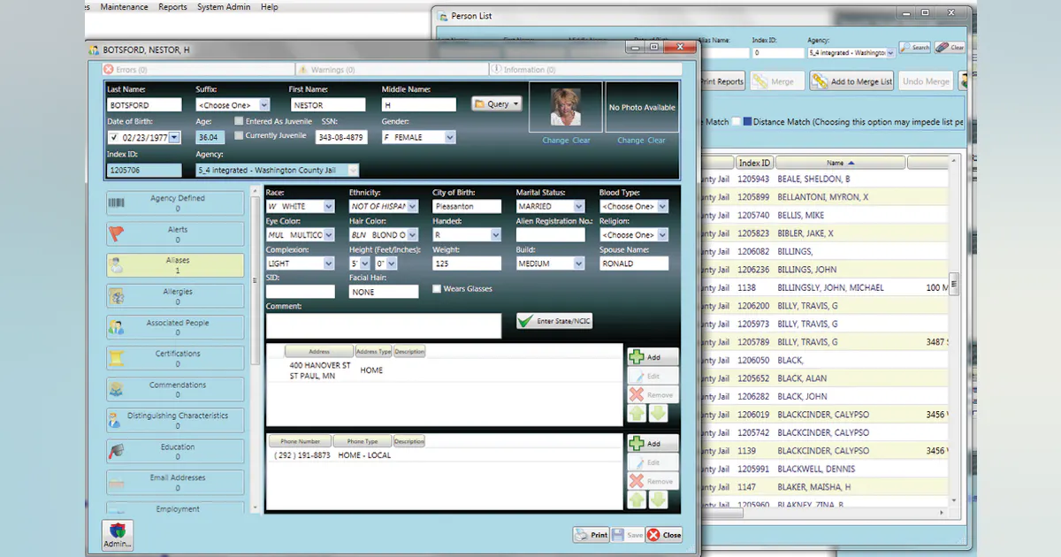Open the Alerts flag section
Screen dimensions: 1061x557
[x=175, y=234]
